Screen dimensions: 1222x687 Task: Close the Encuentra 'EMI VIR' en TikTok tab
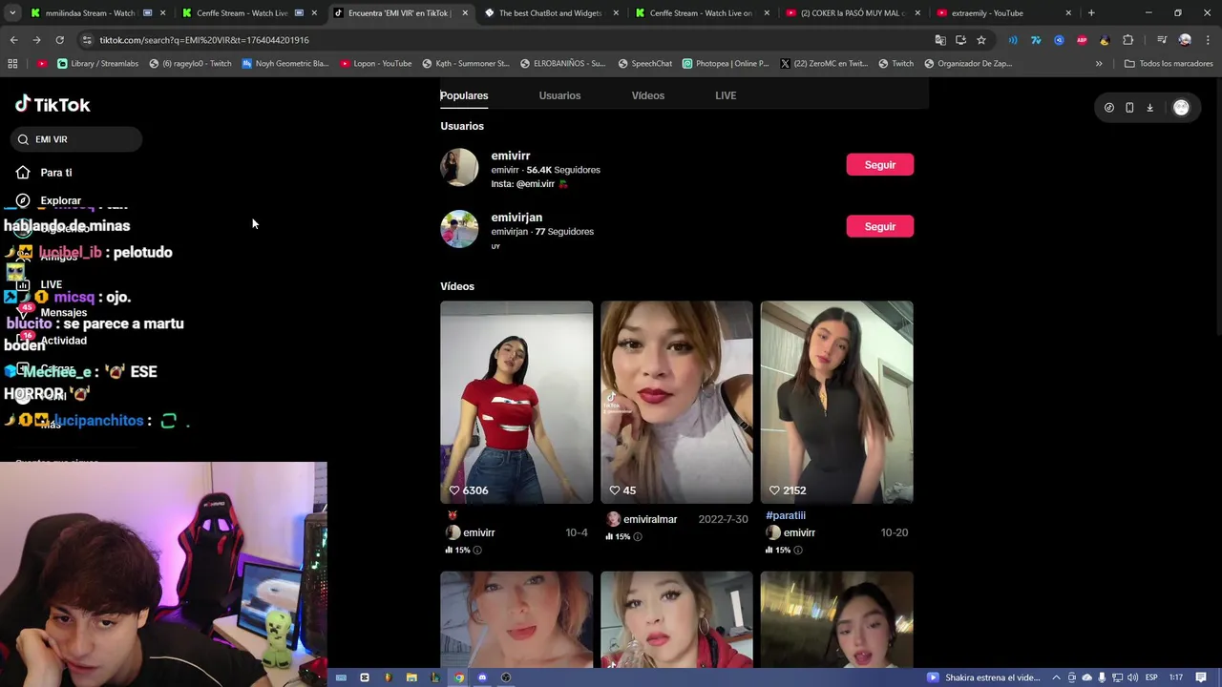(465, 13)
